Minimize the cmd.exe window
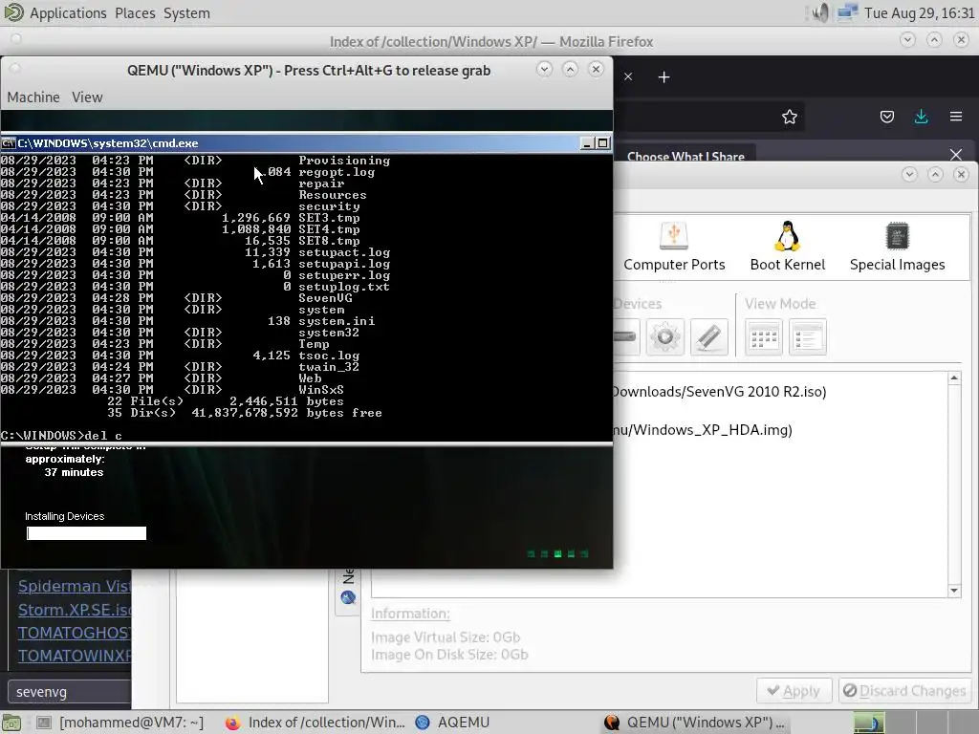 coord(587,143)
